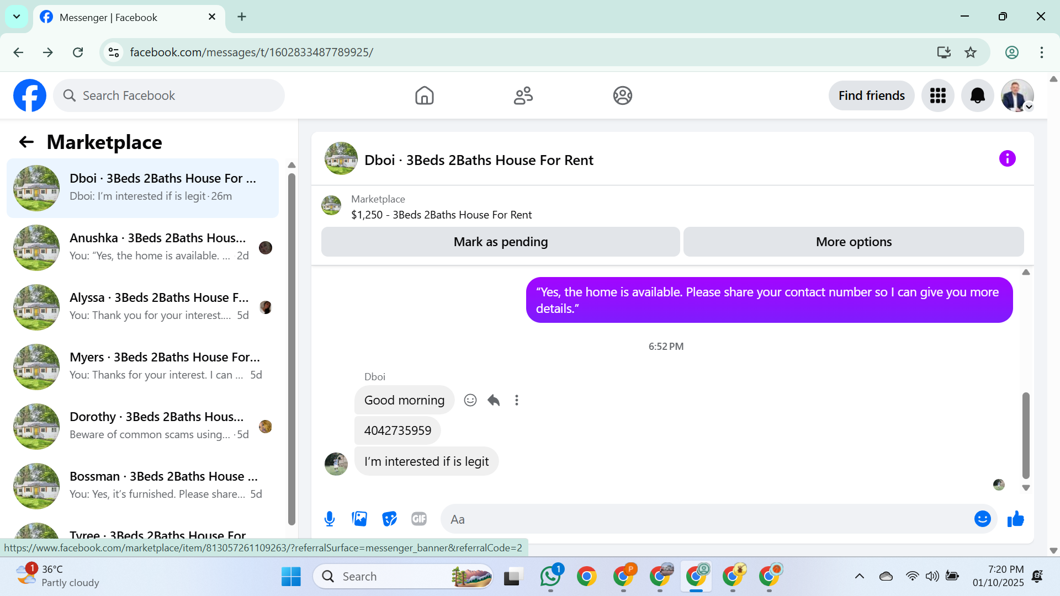Click the phone number message 4042735959
The height and width of the screenshot is (596, 1060).
[397, 430]
